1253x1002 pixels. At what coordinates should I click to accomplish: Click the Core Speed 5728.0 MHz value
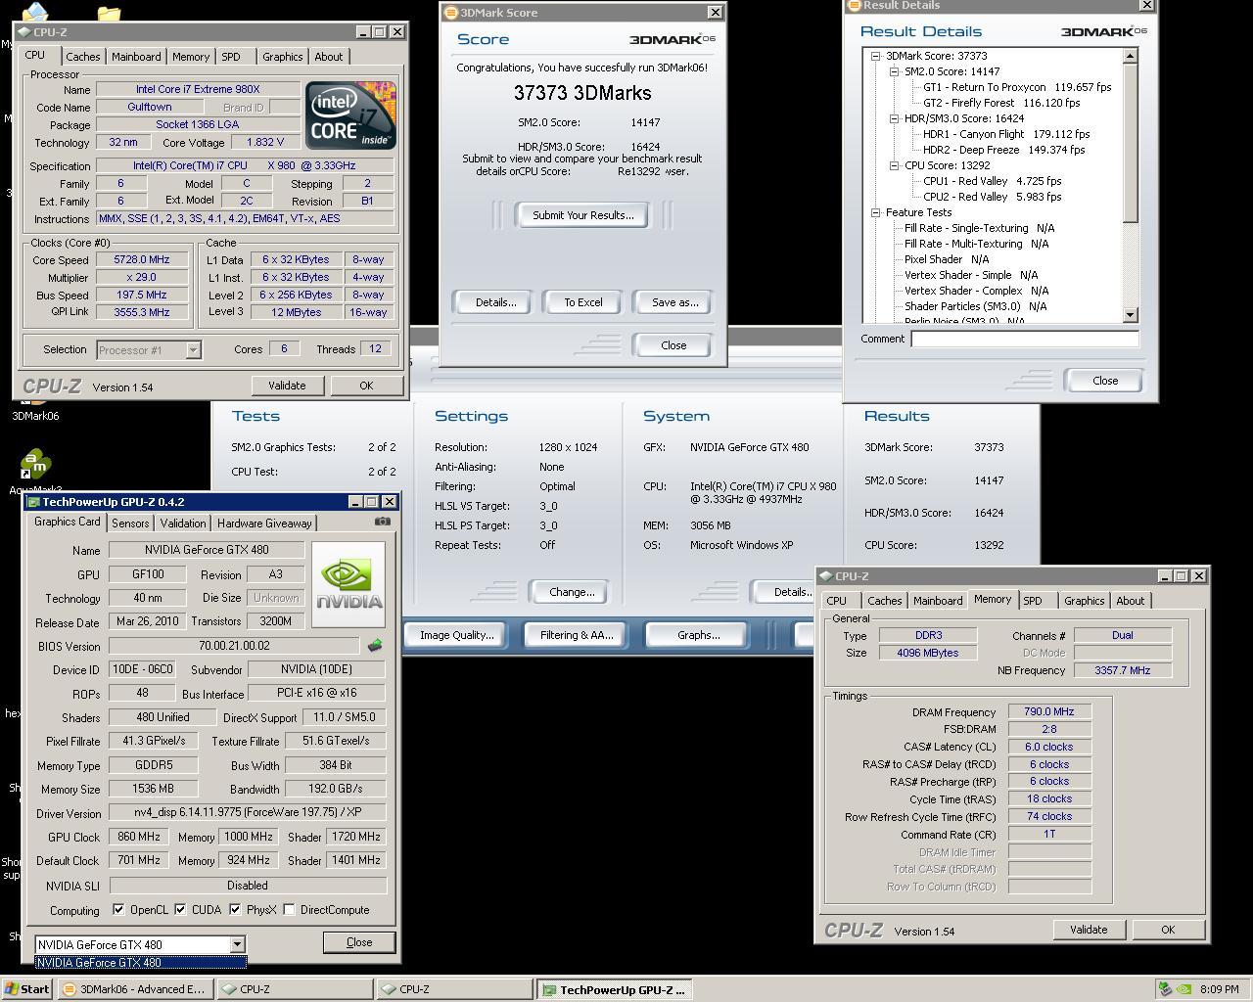[x=141, y=260]
